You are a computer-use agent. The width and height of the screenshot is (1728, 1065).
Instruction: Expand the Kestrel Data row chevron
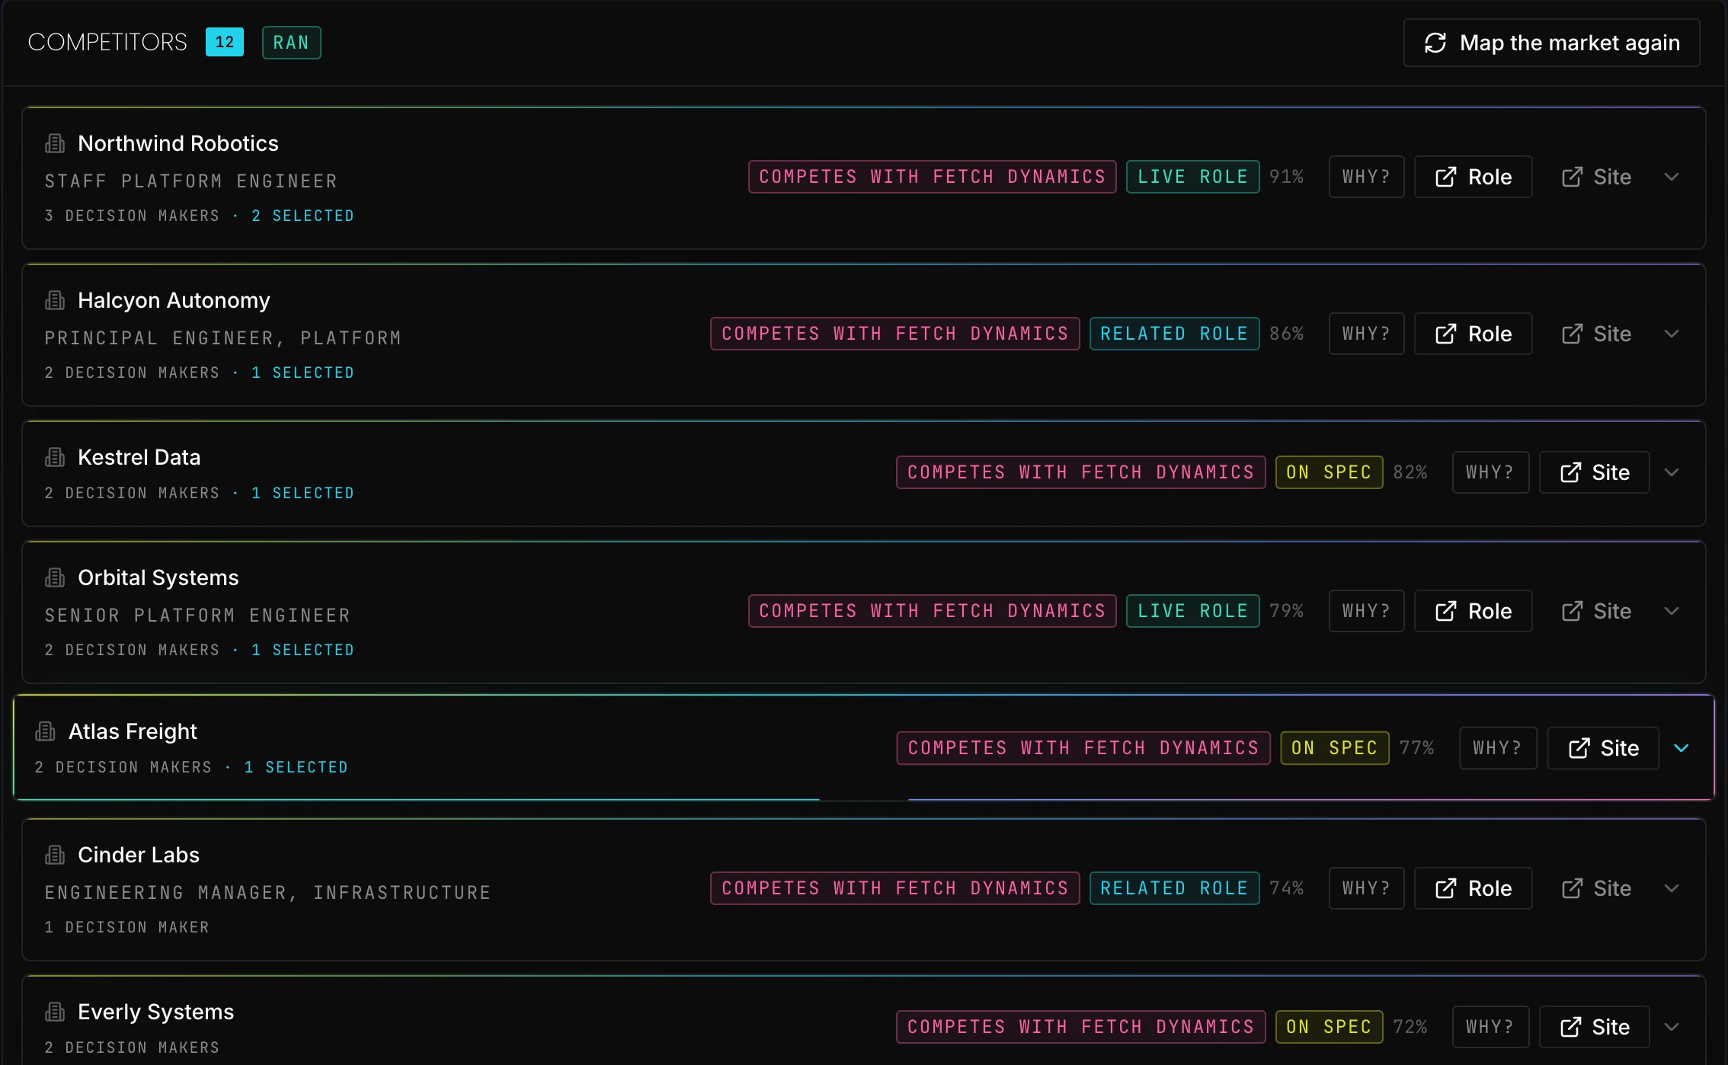[x=1672, y=472]
